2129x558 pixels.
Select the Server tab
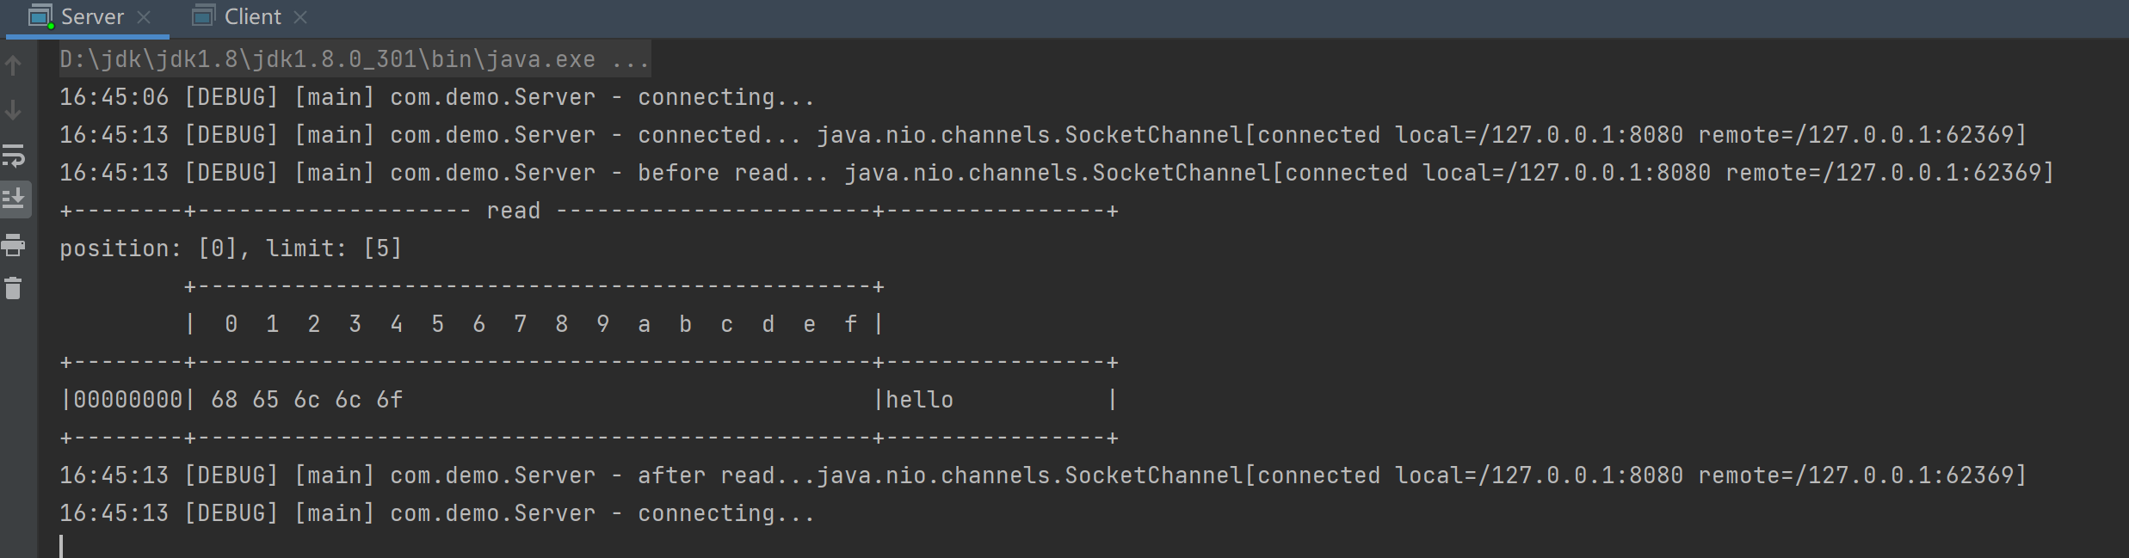click(92, 16)
